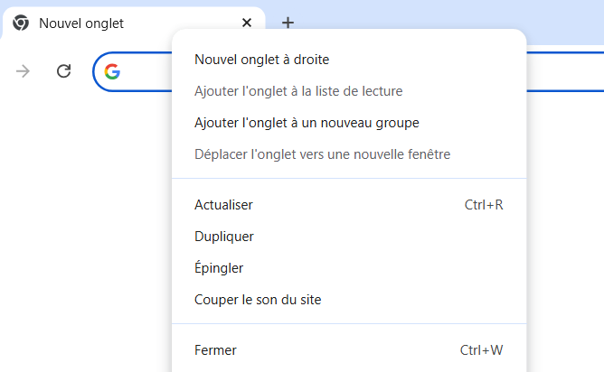
Task: Open a new tab with plus button
Action: coord(288,23)
